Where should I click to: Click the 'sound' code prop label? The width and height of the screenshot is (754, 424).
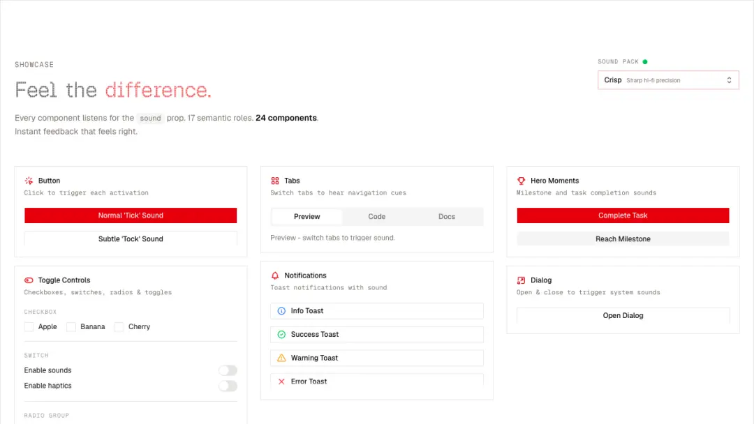click(x=151, y=118)
